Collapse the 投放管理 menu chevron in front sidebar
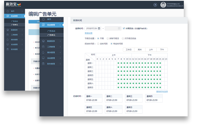 pos(60,25)
